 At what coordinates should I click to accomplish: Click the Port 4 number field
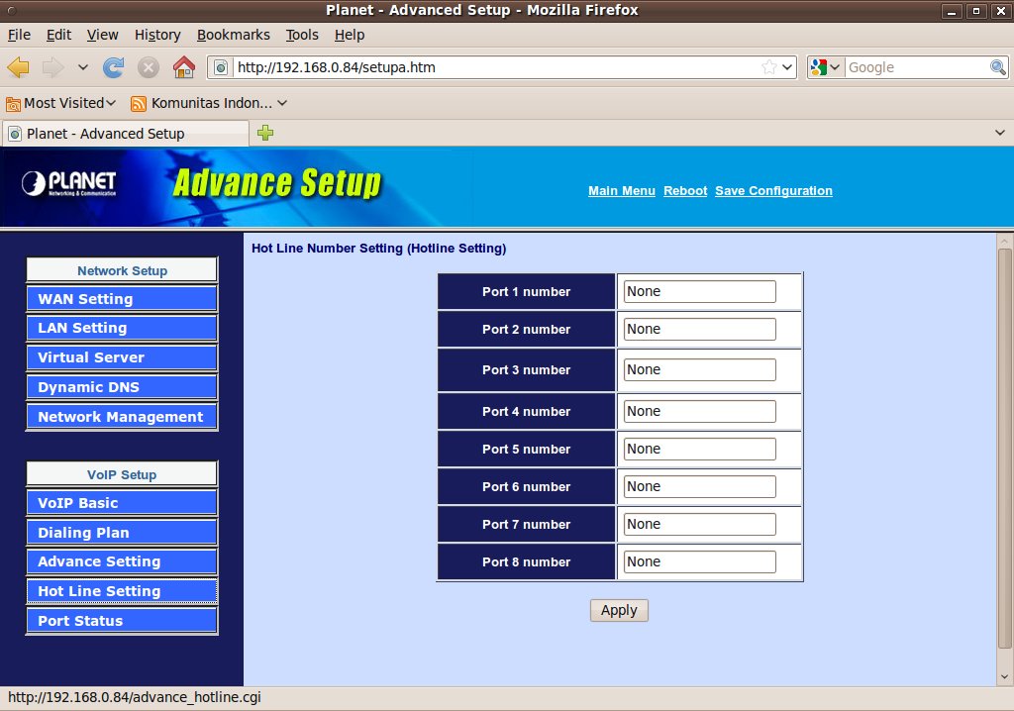point(700,412)
